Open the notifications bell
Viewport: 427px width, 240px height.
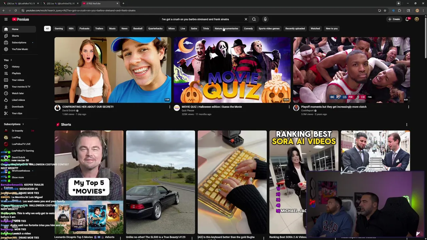[407, 19]
